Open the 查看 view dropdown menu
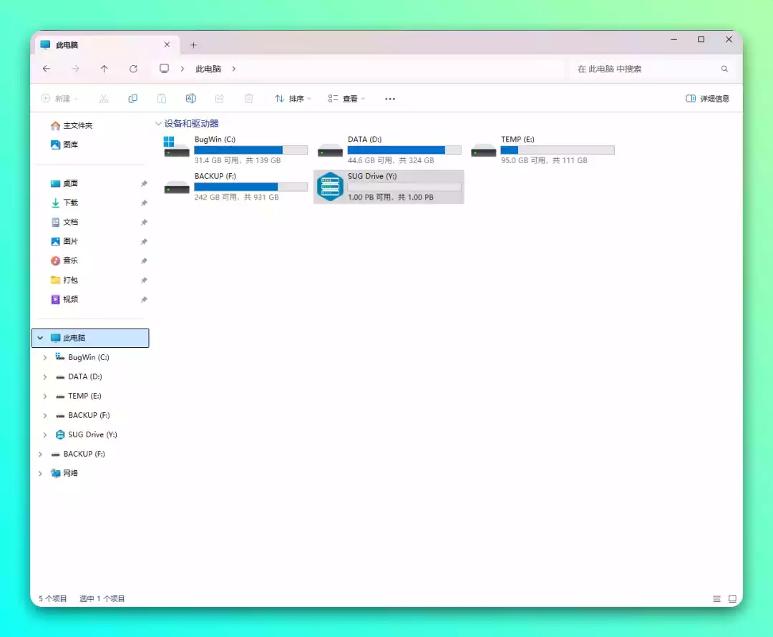The width and height of the screenshot is (773, 637). (346, 99)
